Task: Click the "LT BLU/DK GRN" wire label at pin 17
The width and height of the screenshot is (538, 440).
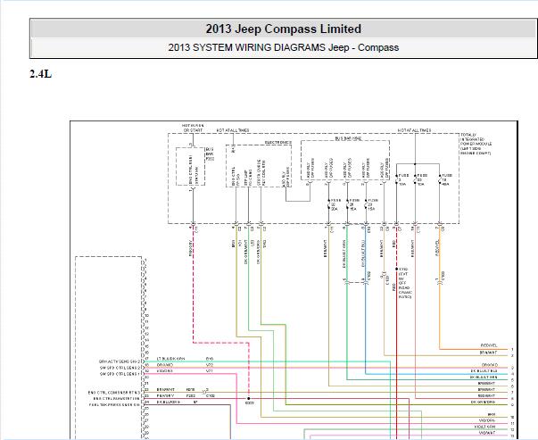Action: coord(170,359)
